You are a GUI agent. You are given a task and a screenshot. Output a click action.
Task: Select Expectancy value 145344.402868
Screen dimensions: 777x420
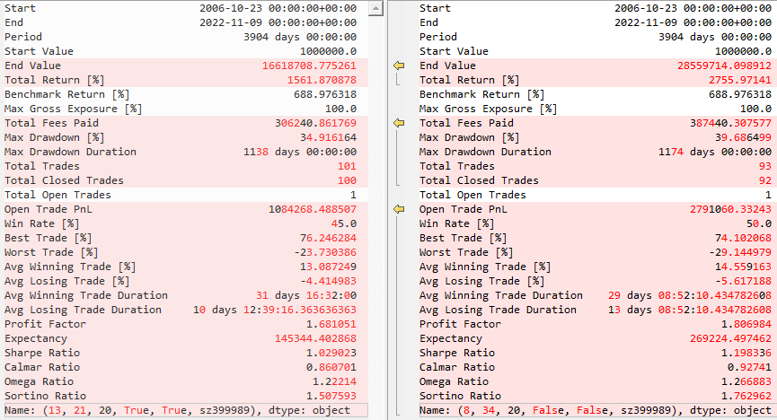[x=315, y=338]
